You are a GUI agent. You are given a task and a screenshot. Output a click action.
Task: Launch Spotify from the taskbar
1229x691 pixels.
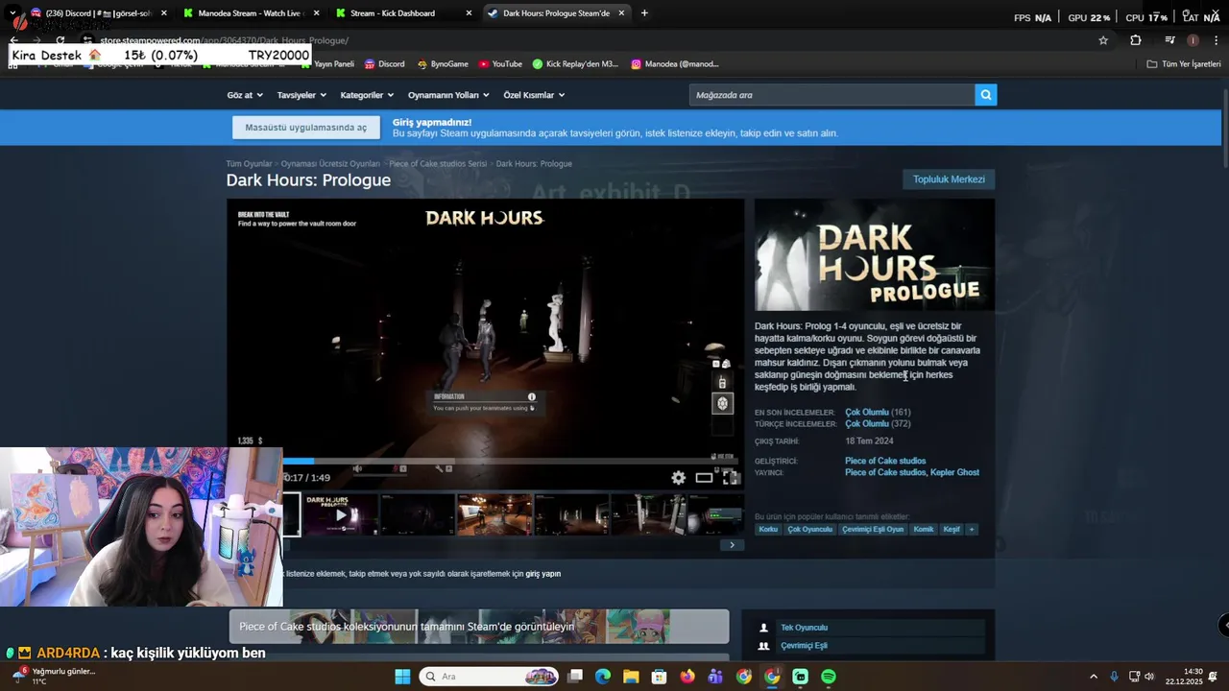point(829,677)
